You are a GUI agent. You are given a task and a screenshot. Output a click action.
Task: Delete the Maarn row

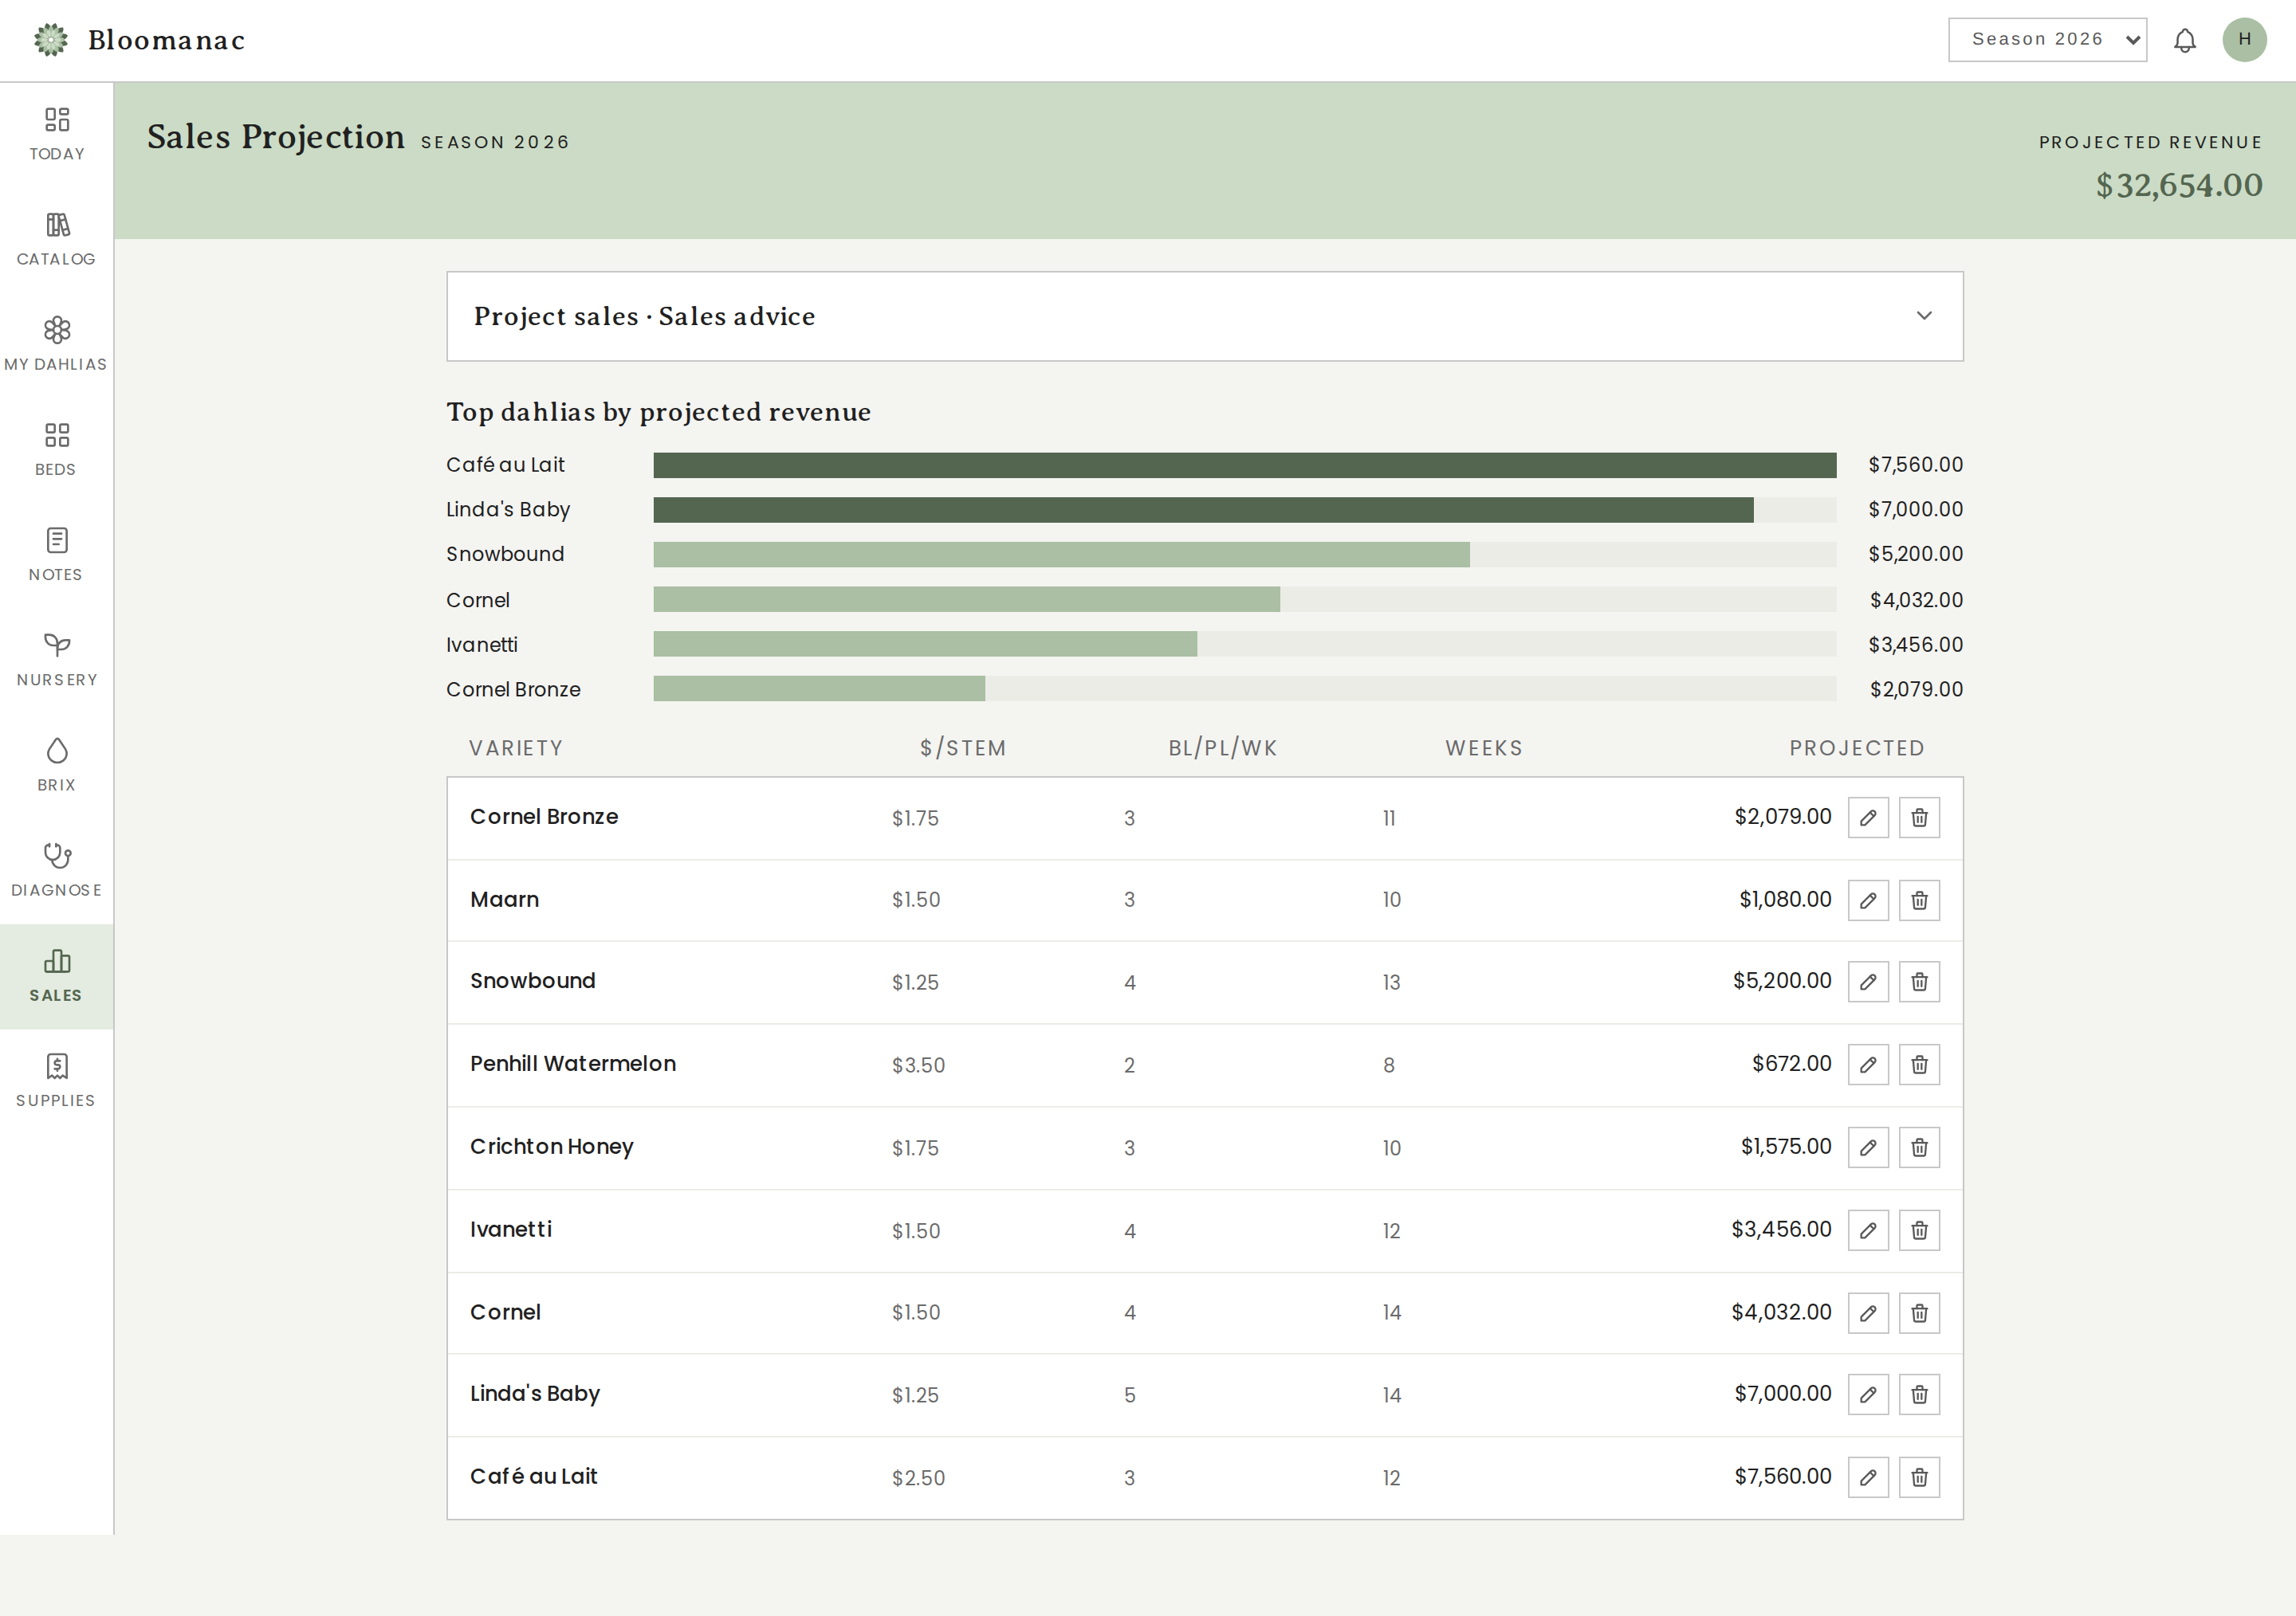(1919, 900)
